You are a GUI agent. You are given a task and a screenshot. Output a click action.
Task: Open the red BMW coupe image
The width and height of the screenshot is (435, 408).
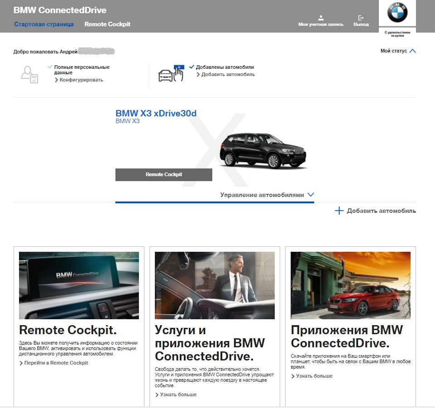pyautogui.click(x=351, y=285)
